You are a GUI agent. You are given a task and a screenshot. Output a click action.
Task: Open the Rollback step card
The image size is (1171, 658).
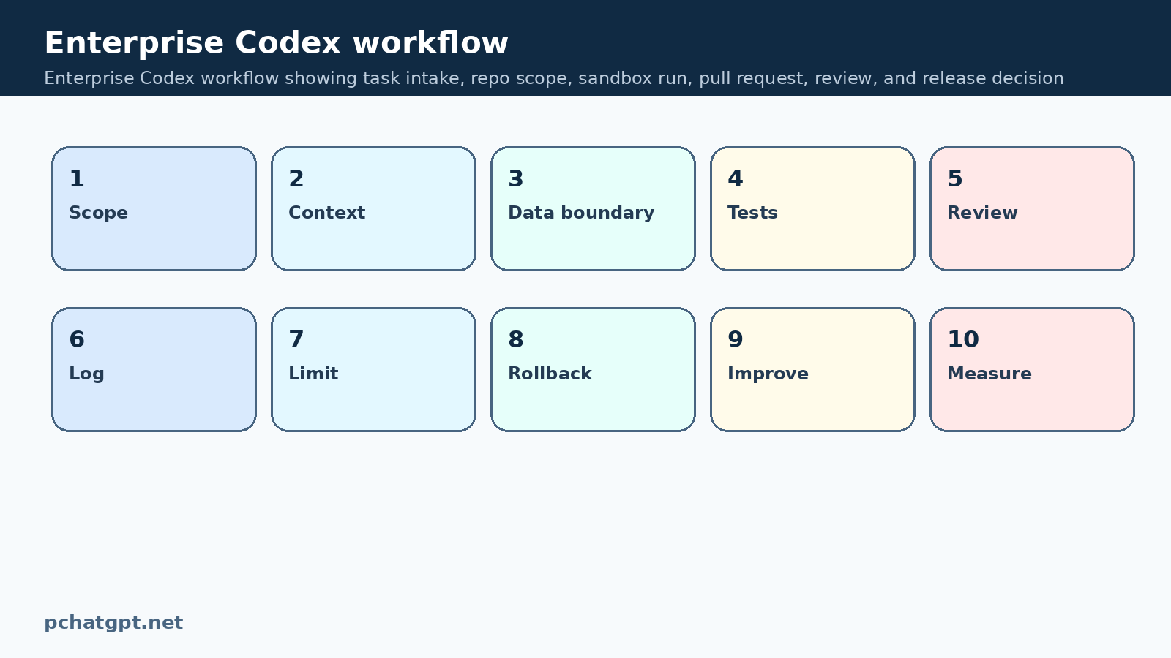pyautogui.click(x=593, y=369)
